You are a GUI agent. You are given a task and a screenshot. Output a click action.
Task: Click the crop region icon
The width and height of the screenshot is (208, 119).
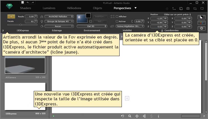pos(195,8)
